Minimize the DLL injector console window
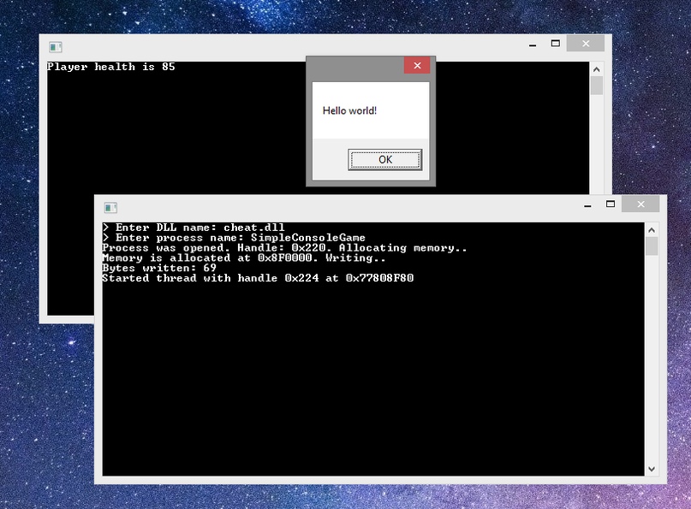This screenshot has width=691, height=509. [588, 204]
